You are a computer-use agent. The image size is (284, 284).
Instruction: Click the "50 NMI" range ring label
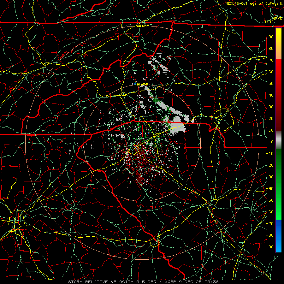tap(142, 84)
